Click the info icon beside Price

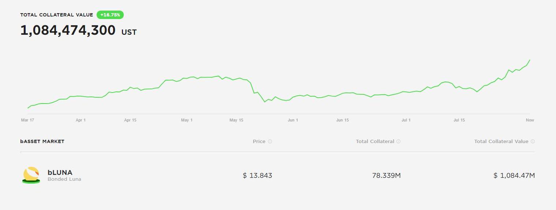click(270, 142)
